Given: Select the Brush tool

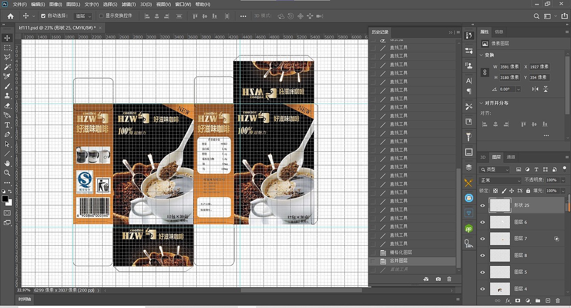Looking at the screenshot, I should click(7, 86).
